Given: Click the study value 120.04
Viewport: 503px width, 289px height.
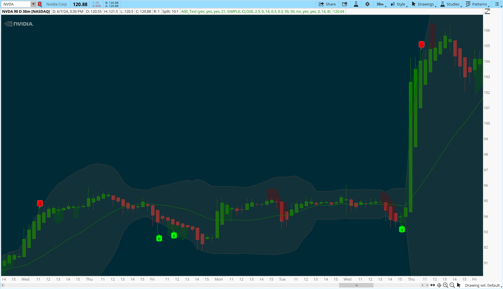Looking at the screenshot, I should click(x=339, y=12).
